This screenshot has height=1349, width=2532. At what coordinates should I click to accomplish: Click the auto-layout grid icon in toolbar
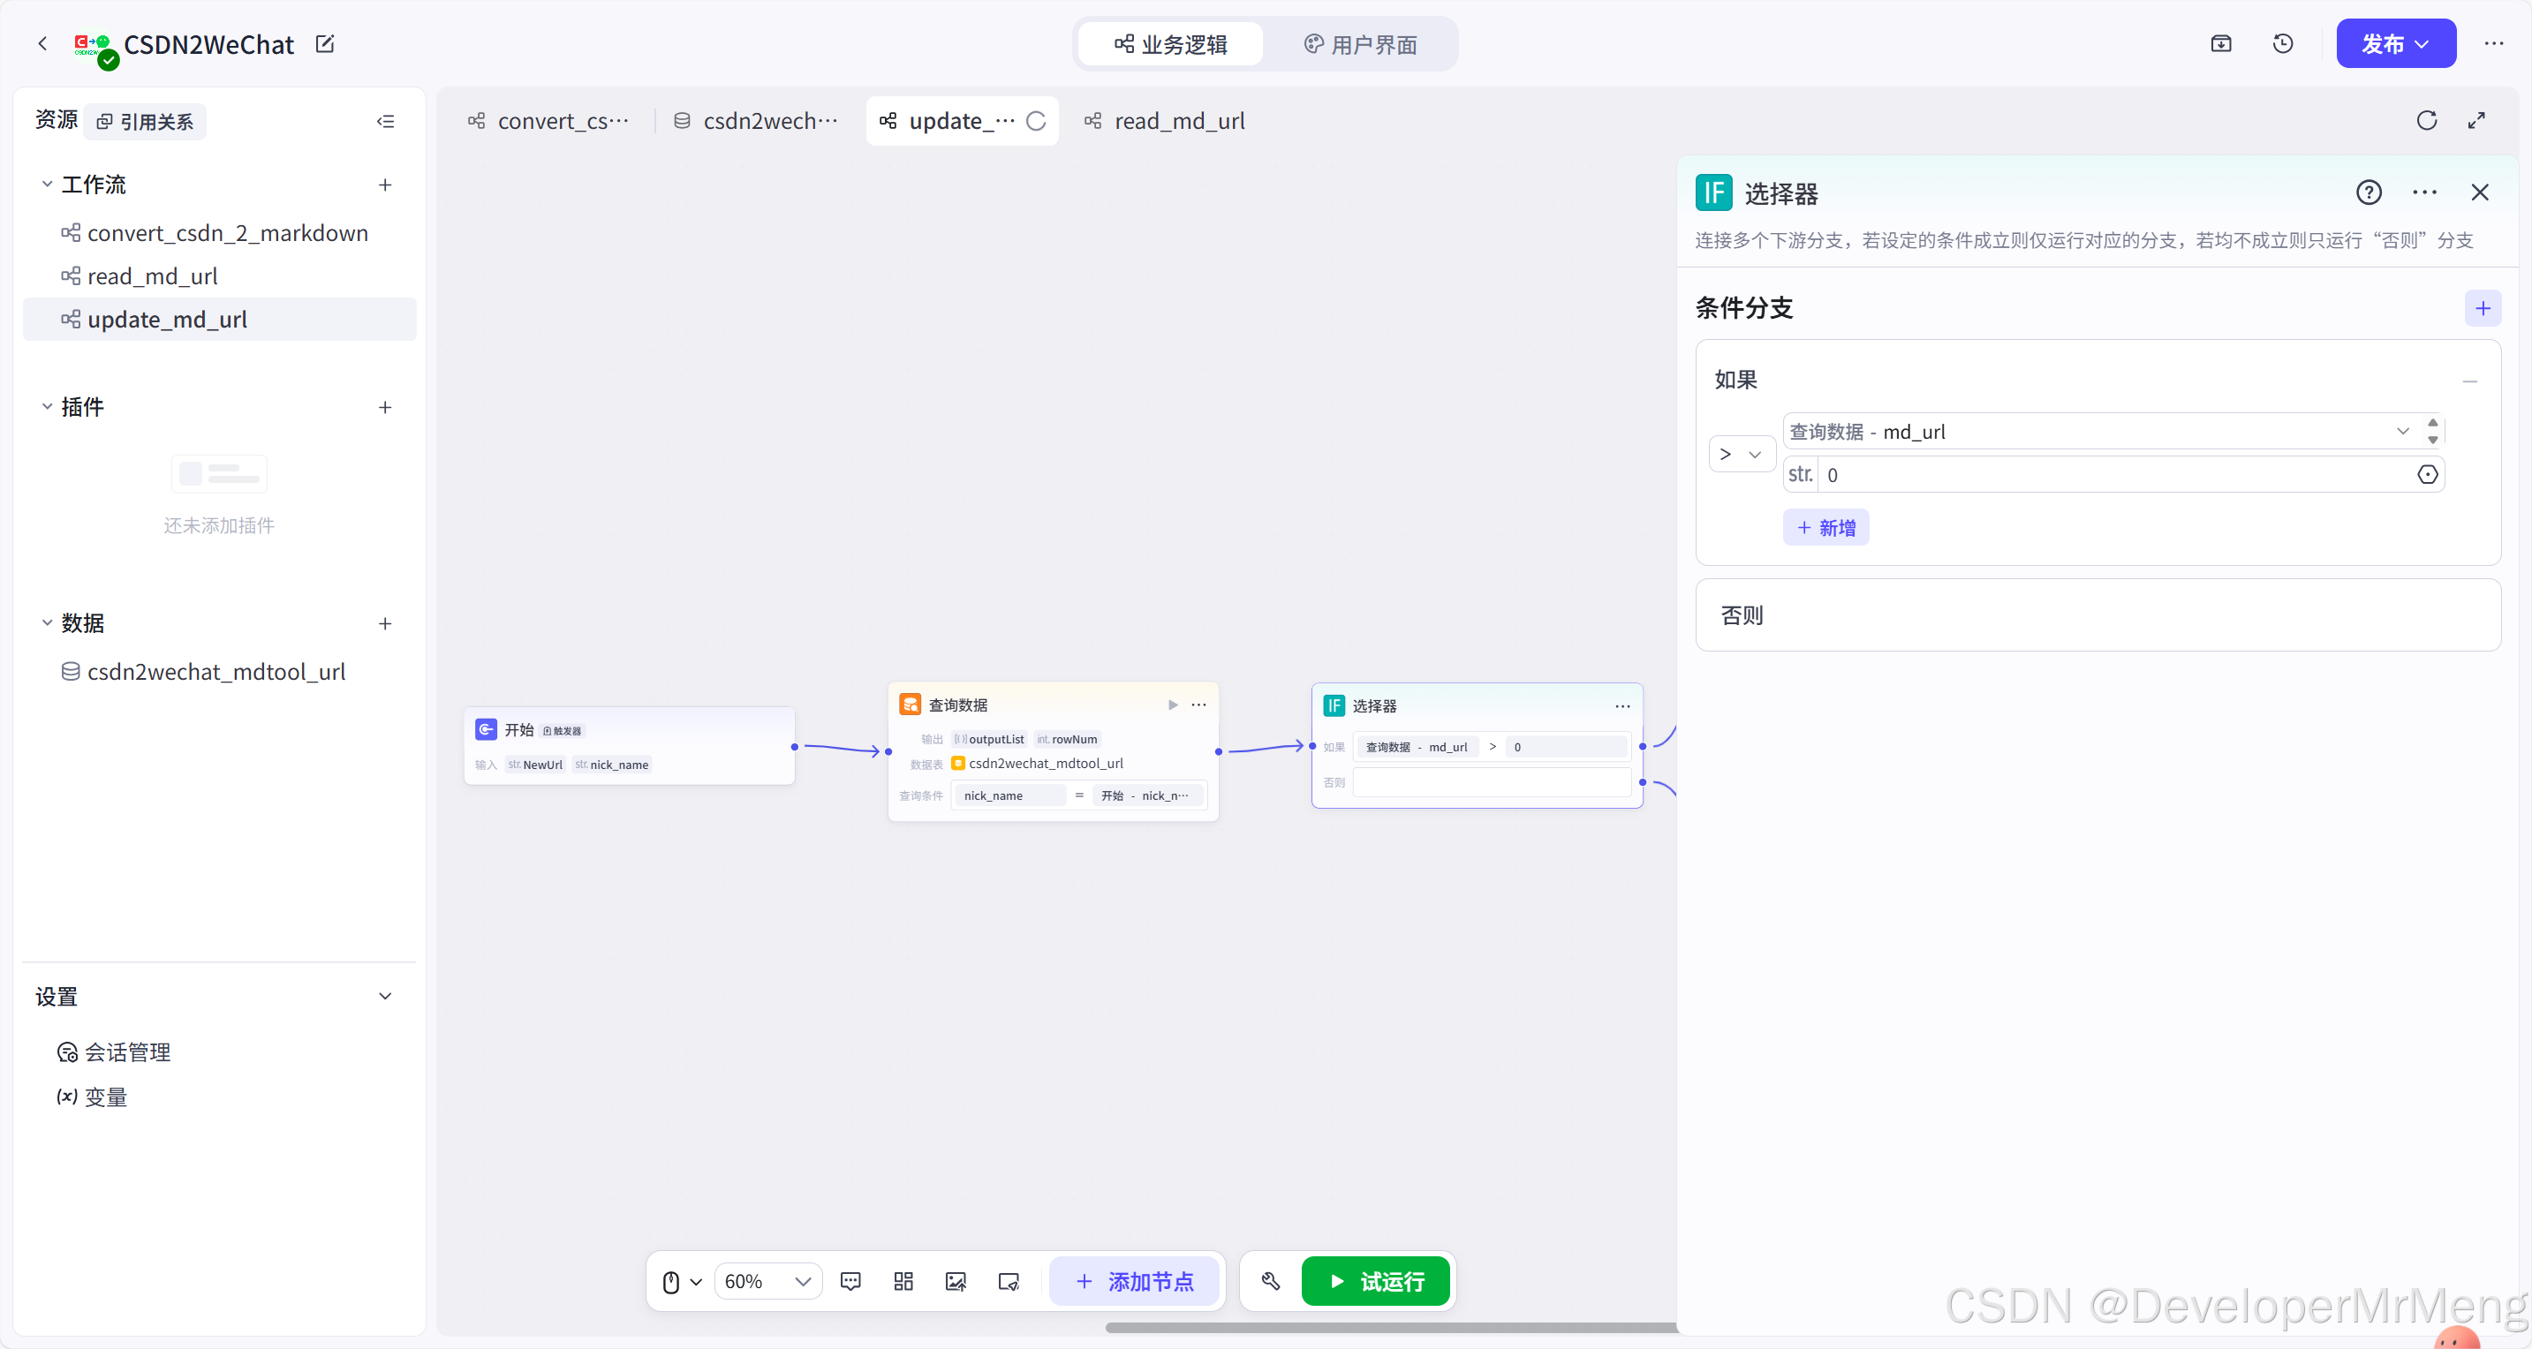click(x=903, y=1281)
